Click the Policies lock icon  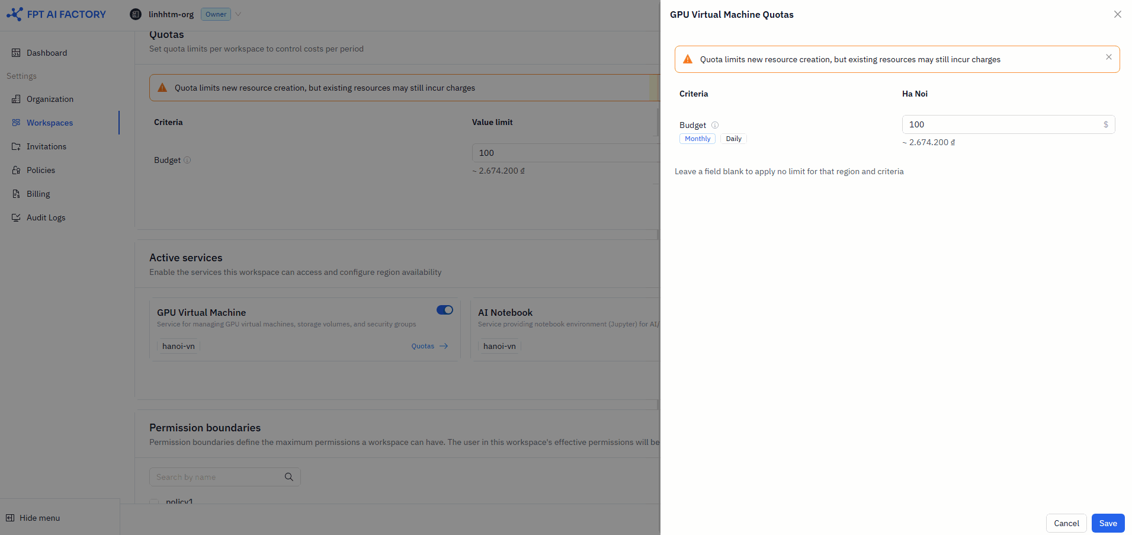(16, 170)
